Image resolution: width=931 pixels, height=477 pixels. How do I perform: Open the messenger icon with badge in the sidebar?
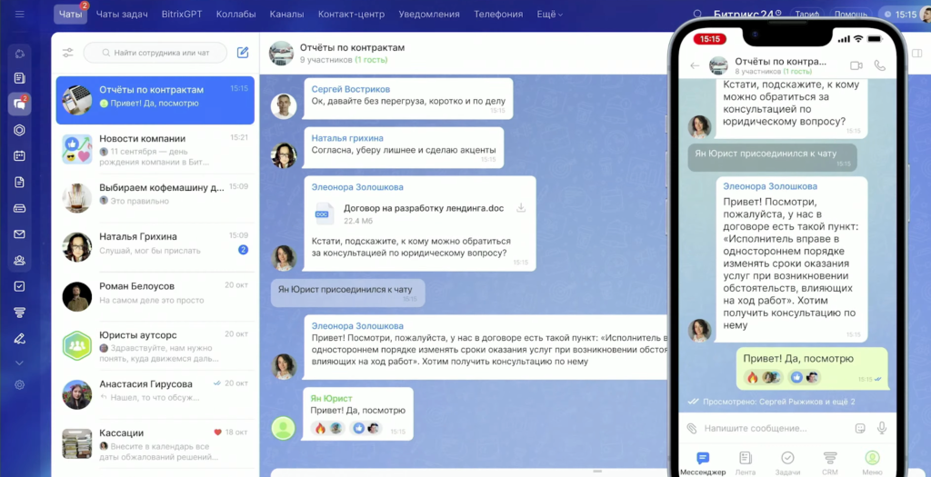click(20, 104)
